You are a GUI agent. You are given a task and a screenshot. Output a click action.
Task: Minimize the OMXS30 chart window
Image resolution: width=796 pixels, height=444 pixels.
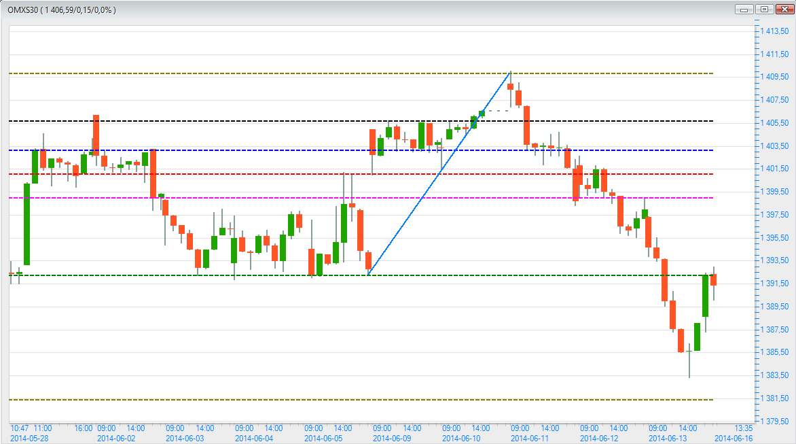(745, 10)
